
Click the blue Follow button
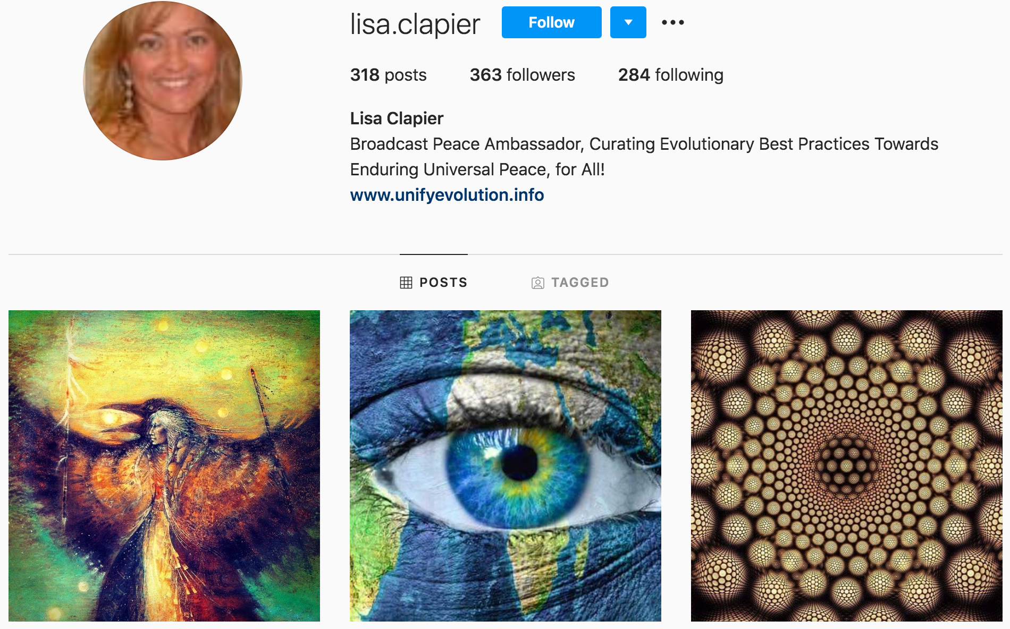point(551,22)
